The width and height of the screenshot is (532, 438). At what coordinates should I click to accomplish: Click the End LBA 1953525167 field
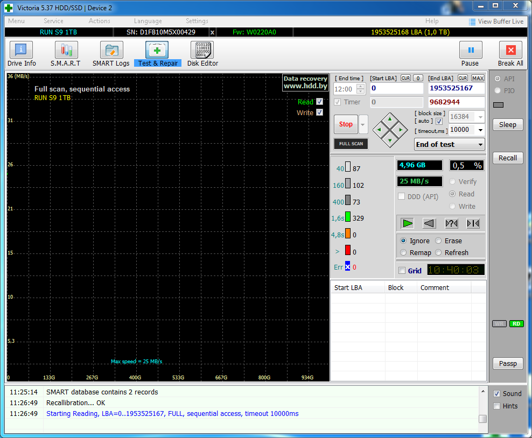(x=456, y=88)
